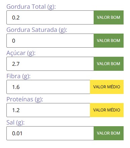Click the 0.2 value in Gordura Total

click(16, 18)
